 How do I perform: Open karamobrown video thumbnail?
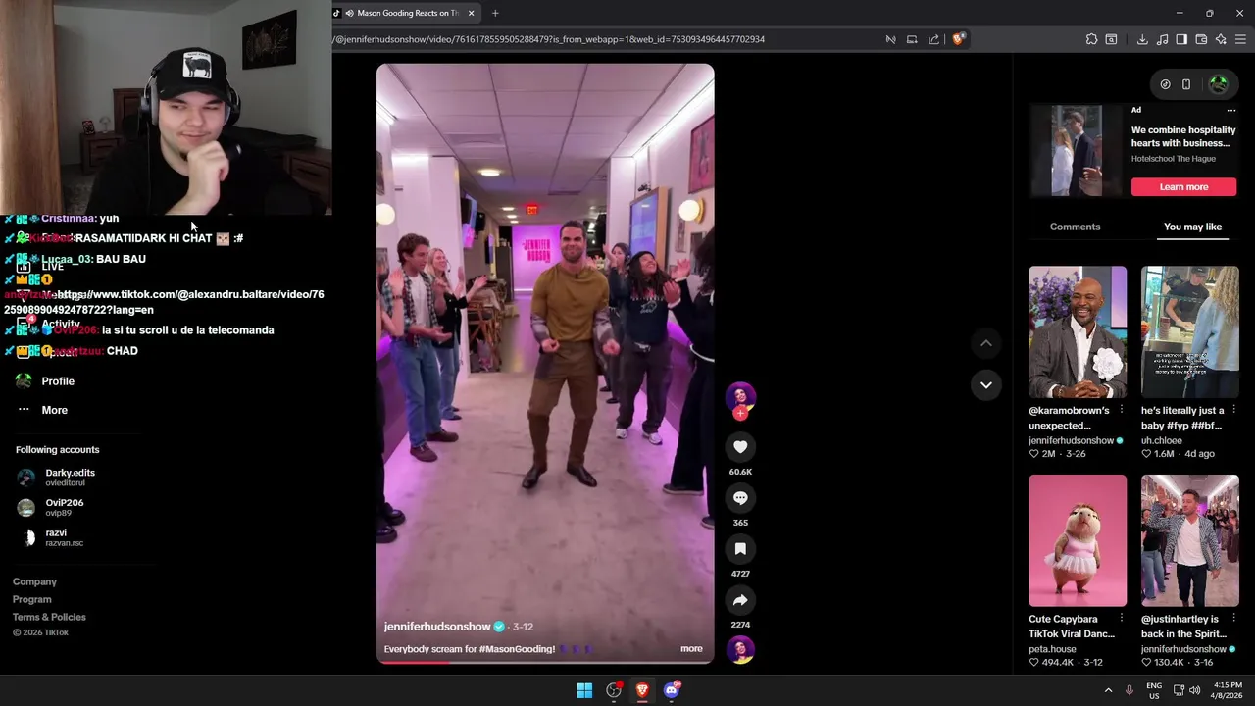point(1078,331)
